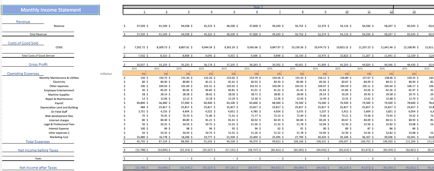The image size is (434, 171).
Task: Click the other expenses 2 label
Action: click(59, 133)
